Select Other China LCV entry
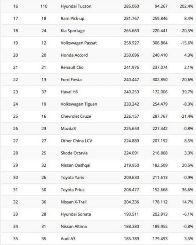The height and width of the screenshot is (245, 196). click(76, 141)
